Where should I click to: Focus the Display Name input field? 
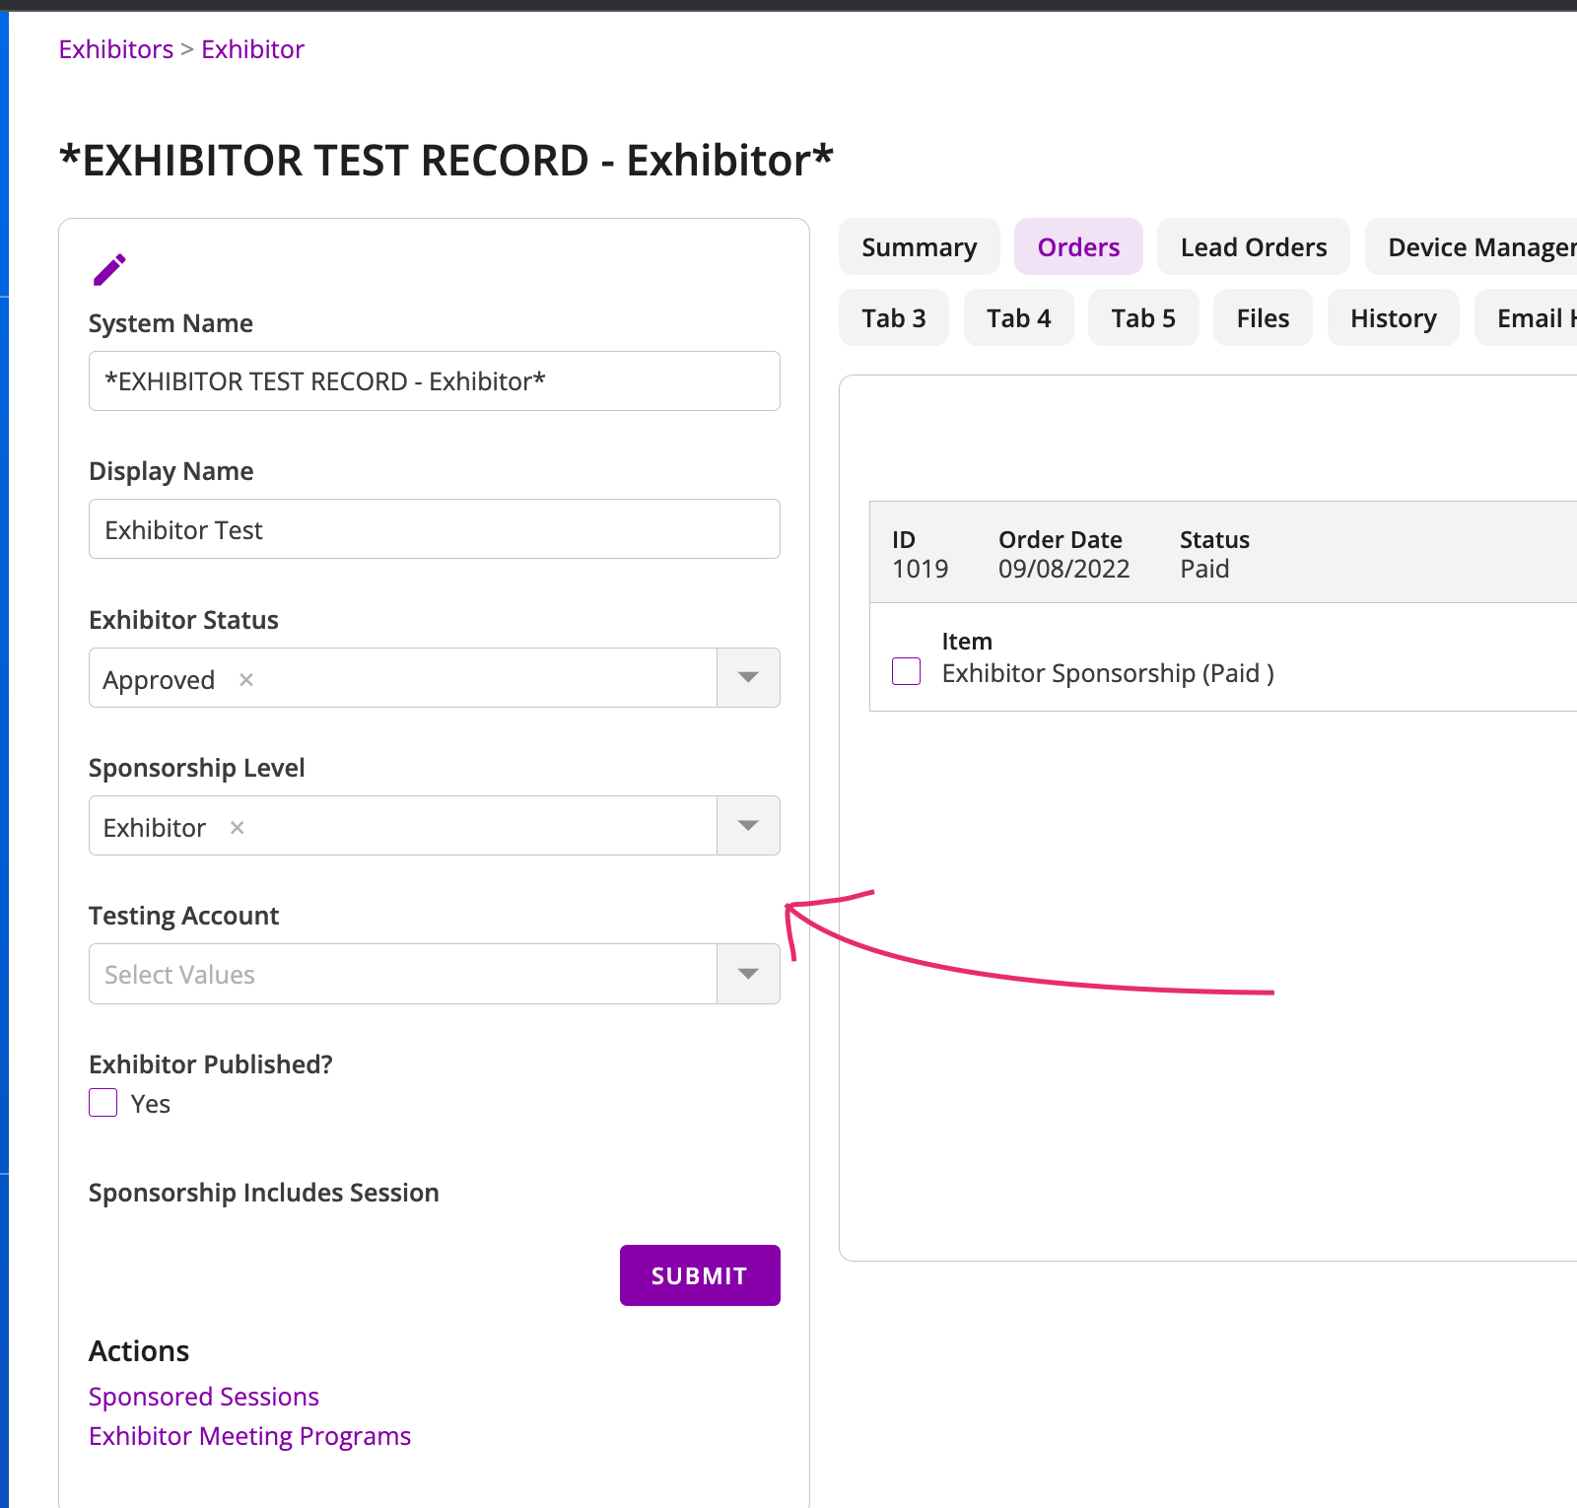(x=434, y=529)
